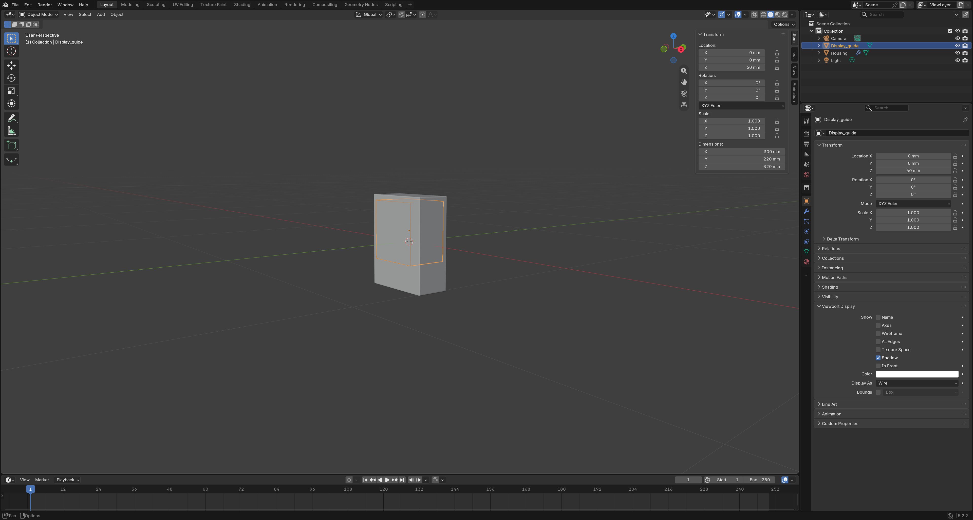Click the Play animation button
The image size is (973, 520).
(x=387, y=480)
